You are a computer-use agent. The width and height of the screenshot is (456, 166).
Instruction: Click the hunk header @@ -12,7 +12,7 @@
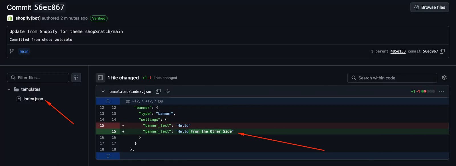pos(144,101)
